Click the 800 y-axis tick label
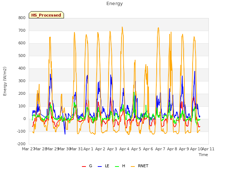Screen dimensions: 230x173 coord(22,18)
